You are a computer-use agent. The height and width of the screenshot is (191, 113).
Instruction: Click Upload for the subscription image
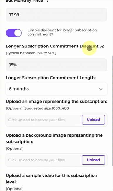(93, 120)
